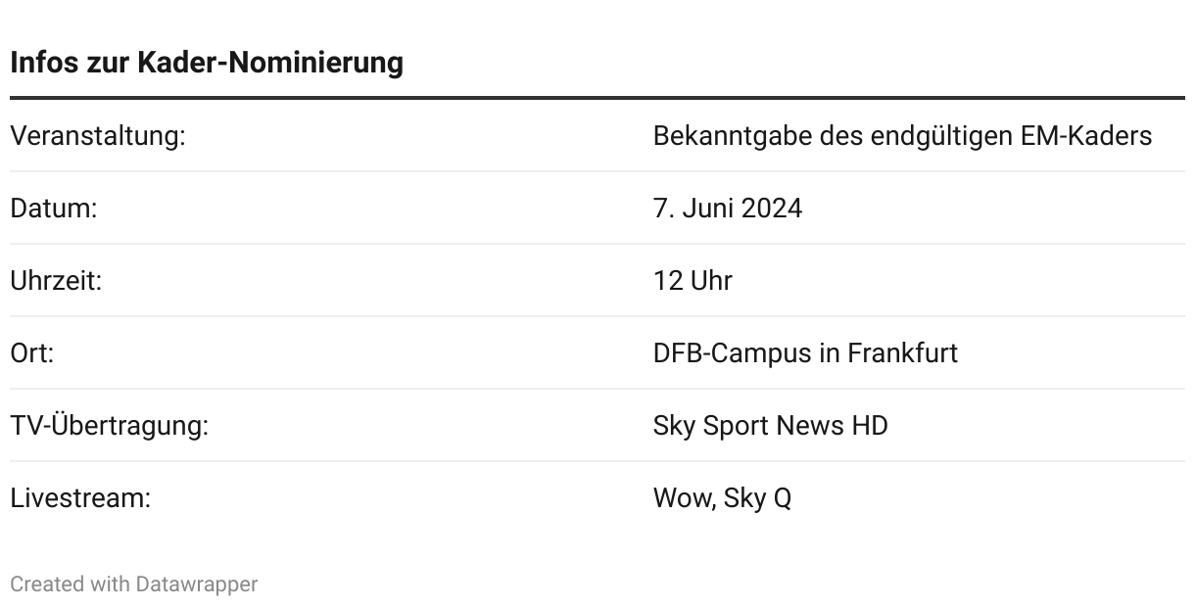1195x607 pixels.
Task: Select the 'TV-Übertragung:' label cell
Action: 110,425
